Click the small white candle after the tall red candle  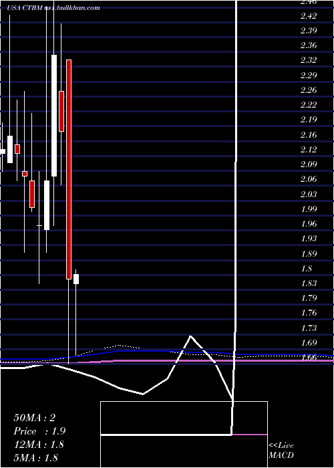pos(76,279)
